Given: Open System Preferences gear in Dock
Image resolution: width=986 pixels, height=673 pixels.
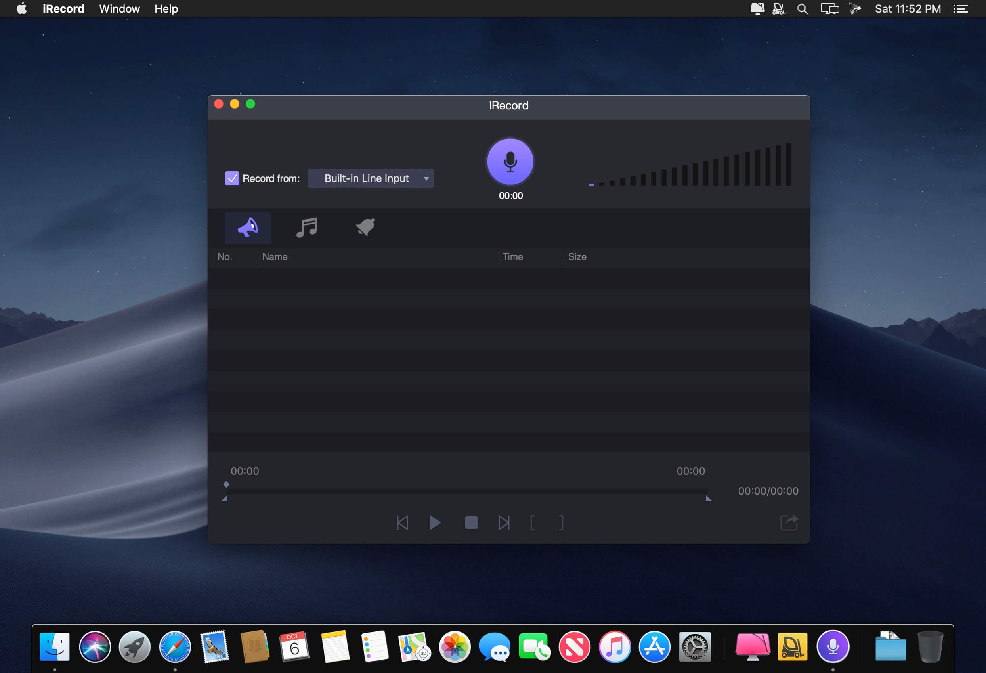Looking at the screenshot, I should click(695, 647).
